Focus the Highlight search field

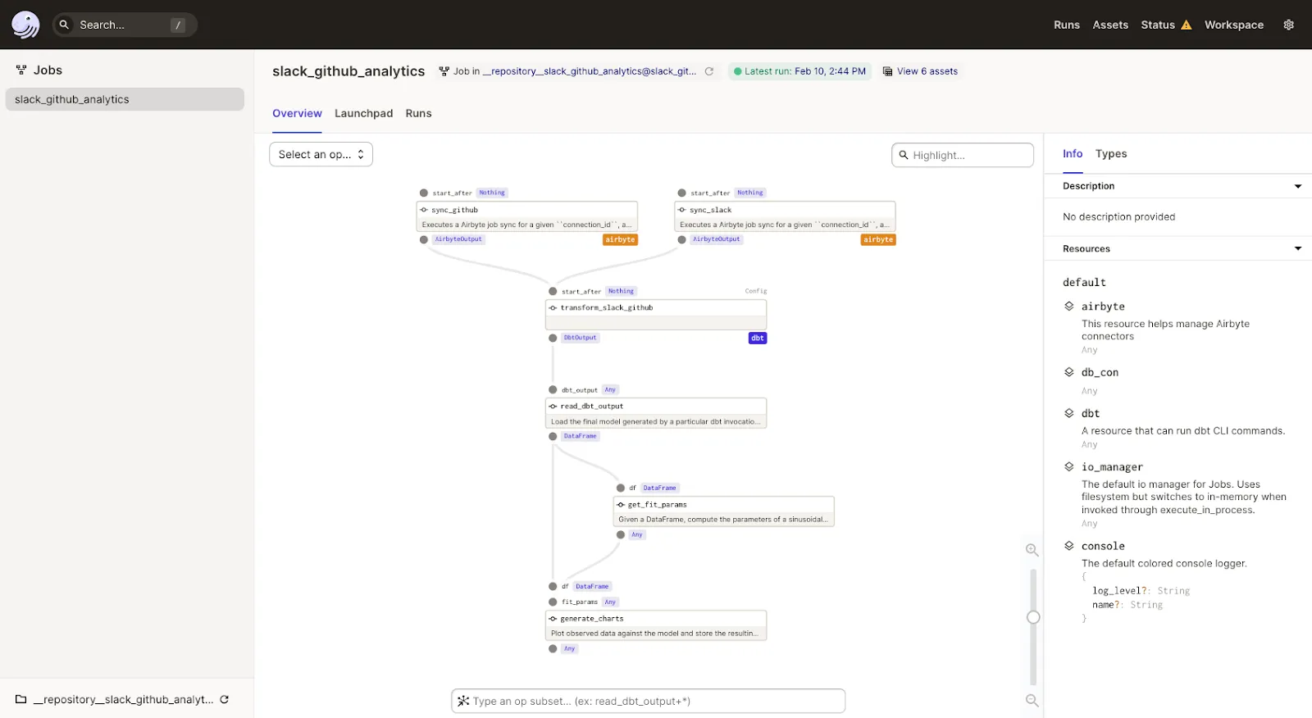pyautogui.click(x=963, y=155)
